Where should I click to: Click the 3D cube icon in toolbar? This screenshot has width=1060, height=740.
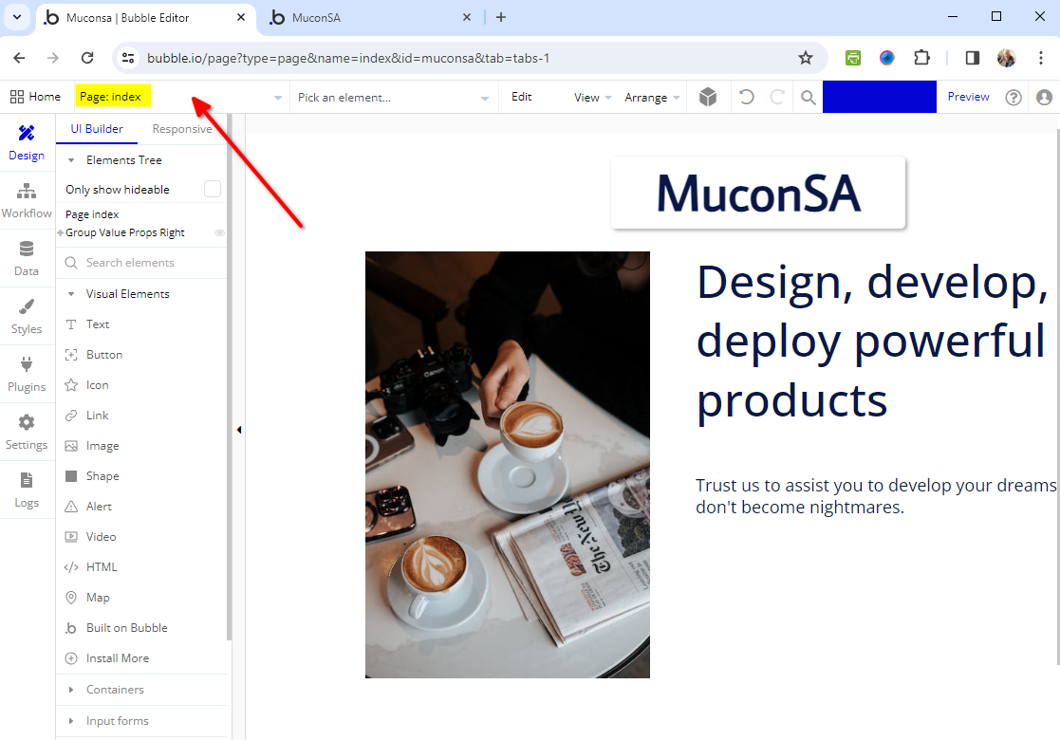707,97
